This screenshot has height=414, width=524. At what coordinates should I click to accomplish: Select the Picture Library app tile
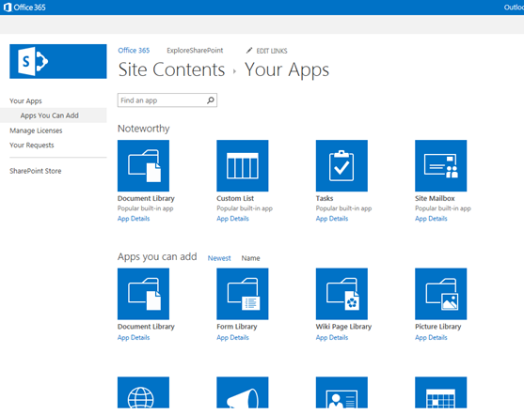pyautogui.click(x=441, y=294)
